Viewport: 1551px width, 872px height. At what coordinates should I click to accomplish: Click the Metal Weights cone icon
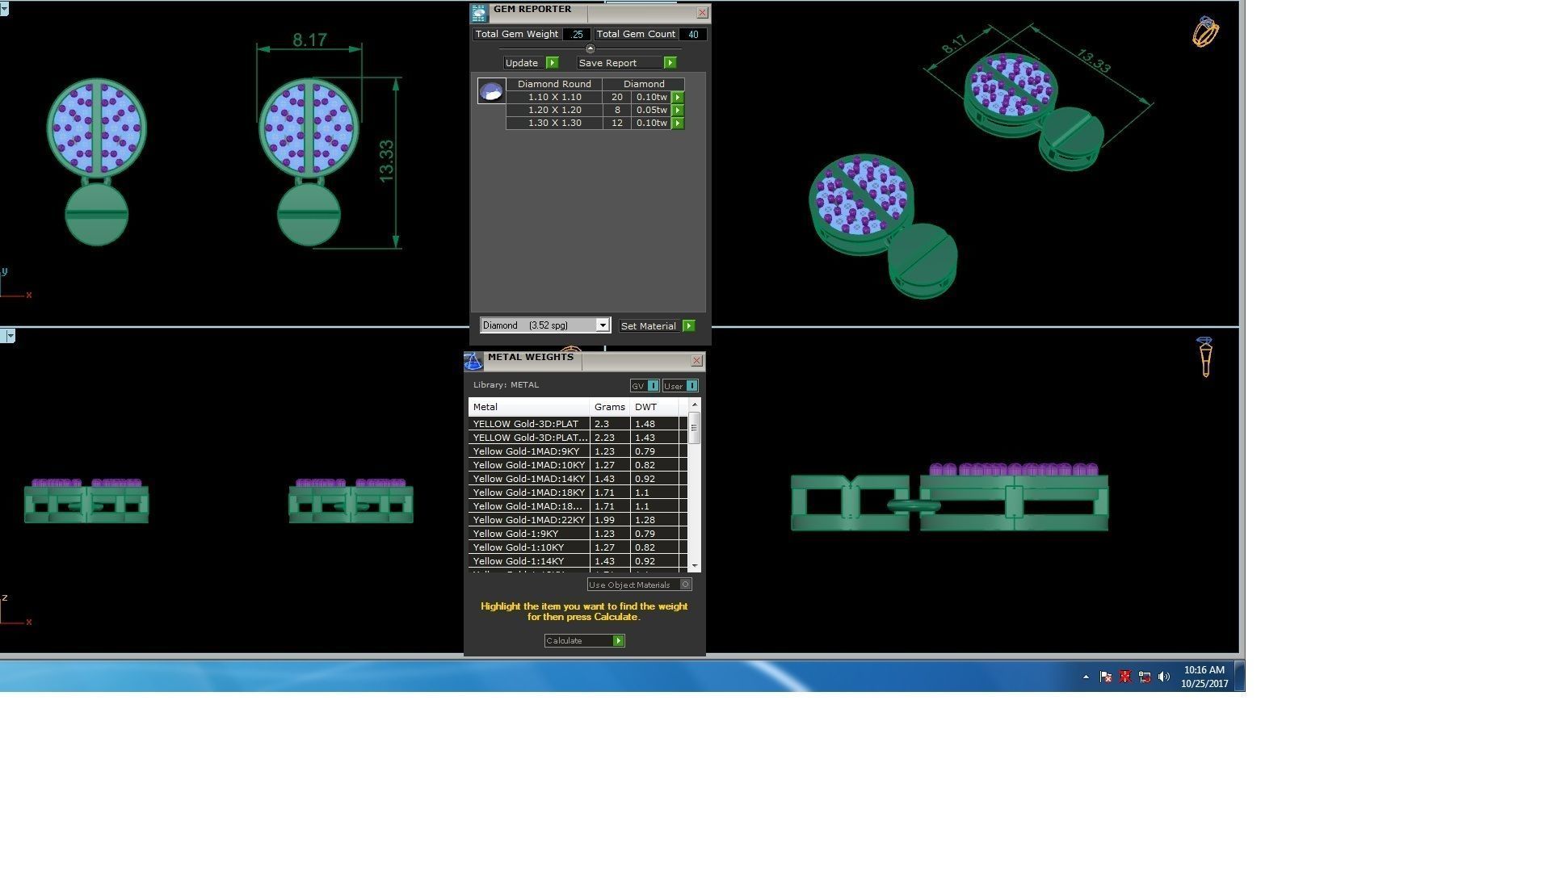click(x=473, y=362)
